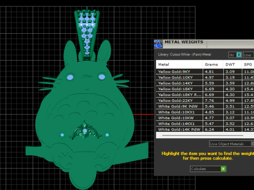Select the Yellow Gold:10KY row
The width and height of the screenshot is (254, 190).
pos(205,78)
